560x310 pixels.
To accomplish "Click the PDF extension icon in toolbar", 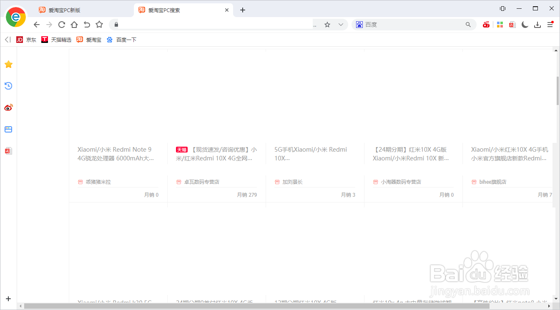I will (x=512, y=25).
